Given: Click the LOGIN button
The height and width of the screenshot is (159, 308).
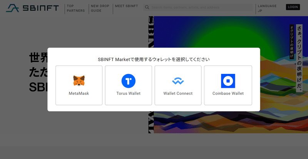Looking at the screenshot, I should [293, 7].
